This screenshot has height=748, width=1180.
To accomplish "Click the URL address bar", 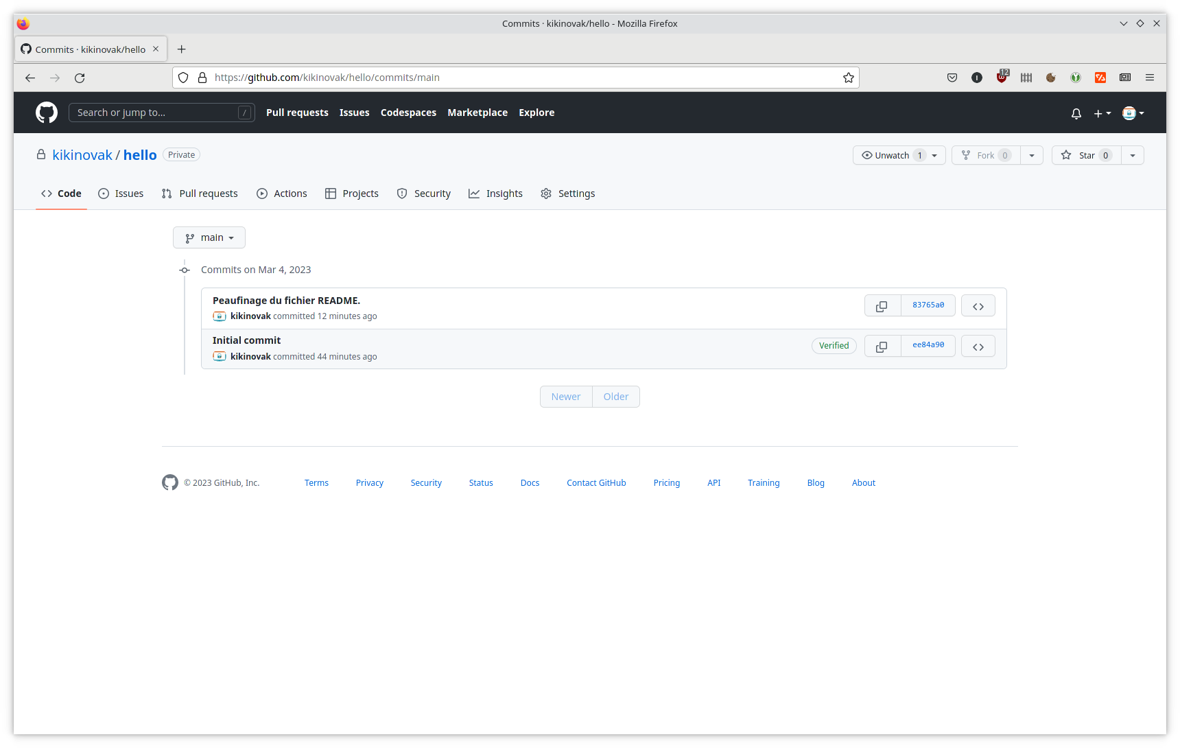I will (516, 78).
